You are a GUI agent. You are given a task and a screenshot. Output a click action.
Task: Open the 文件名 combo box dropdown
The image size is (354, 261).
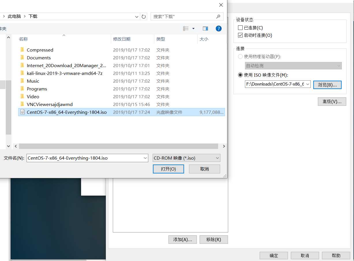coord(145,158)
